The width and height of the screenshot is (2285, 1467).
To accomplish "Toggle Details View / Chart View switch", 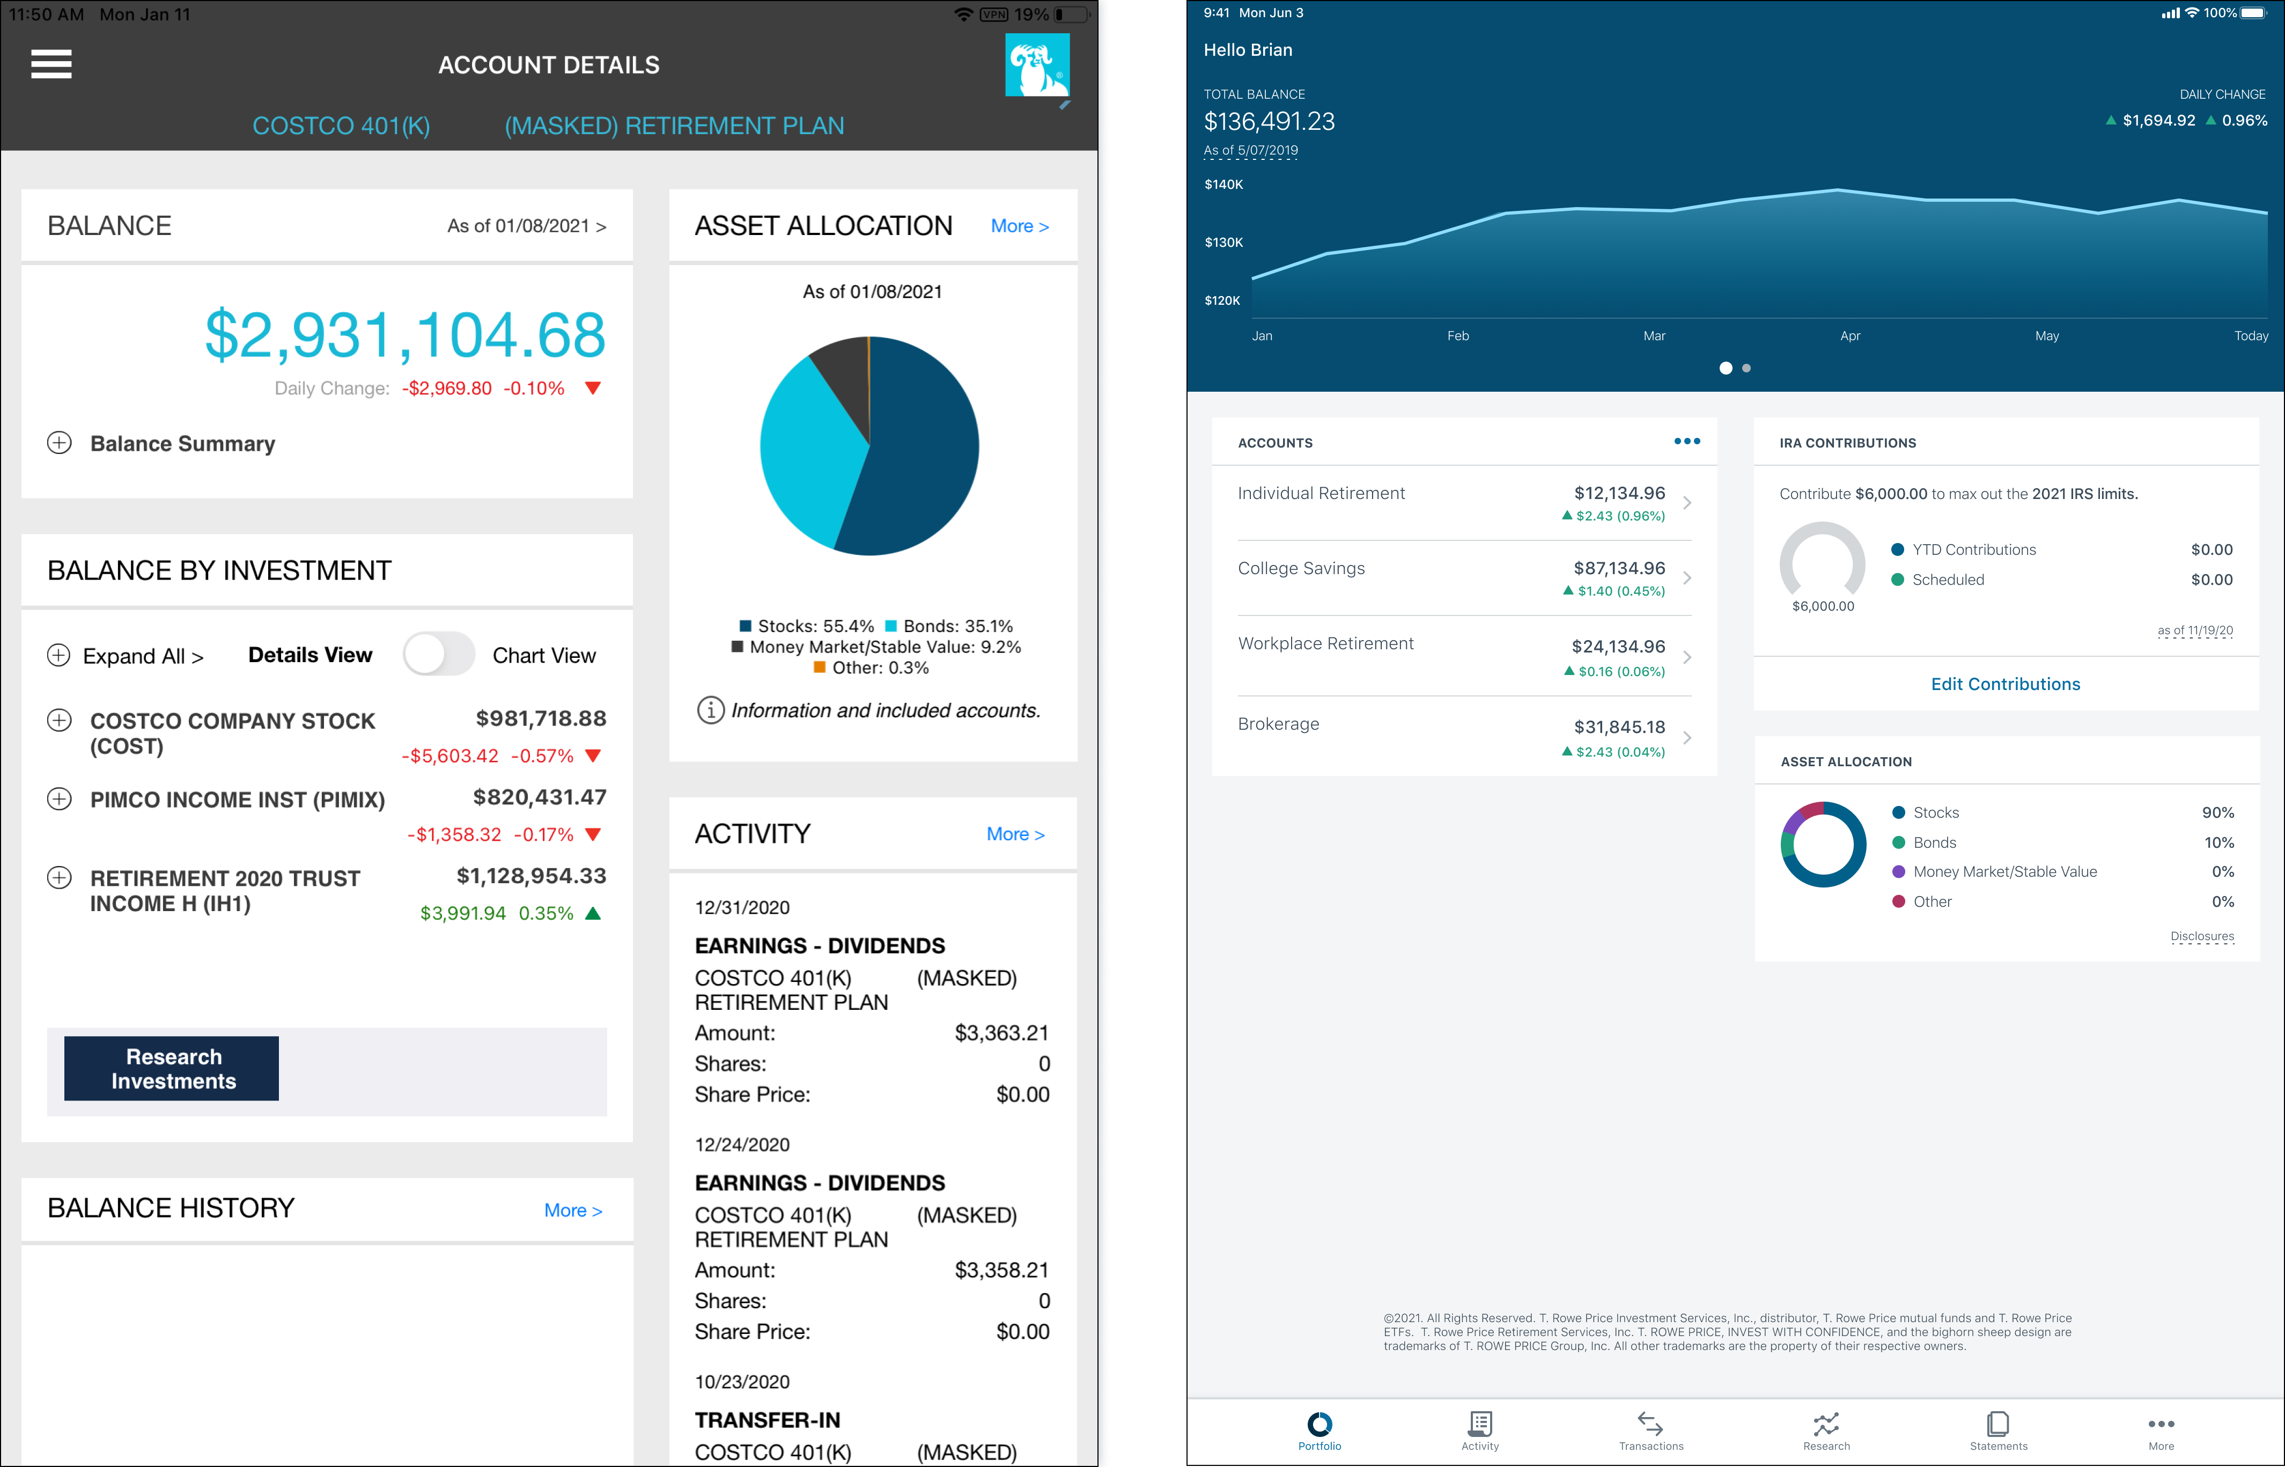I will [x=438, y=655].
